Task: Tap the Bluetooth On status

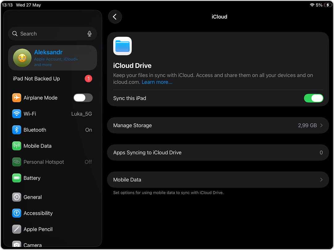Action: [x=89, y=130]
